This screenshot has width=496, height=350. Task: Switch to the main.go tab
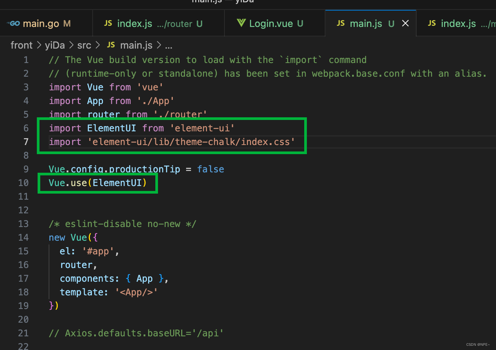pos(46,24)
